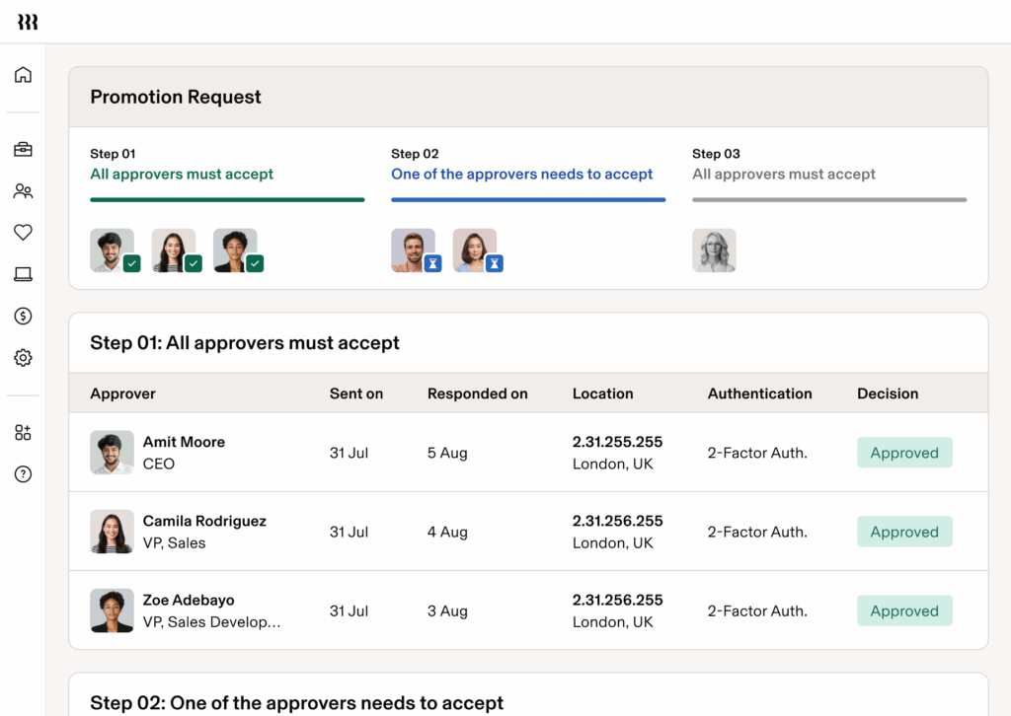Open the briefcase icon in sidebar

(x=23, y=150)
